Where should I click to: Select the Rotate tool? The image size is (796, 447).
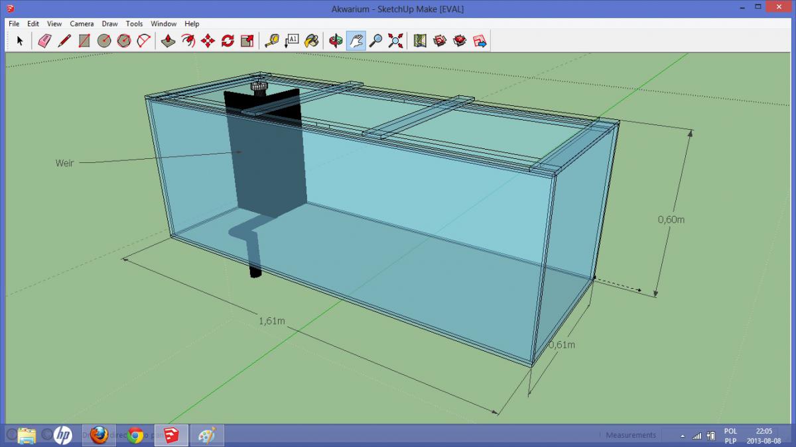(228, 41)
